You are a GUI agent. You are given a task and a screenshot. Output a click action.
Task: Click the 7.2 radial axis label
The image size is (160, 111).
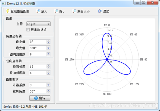(x=110, y=43)
